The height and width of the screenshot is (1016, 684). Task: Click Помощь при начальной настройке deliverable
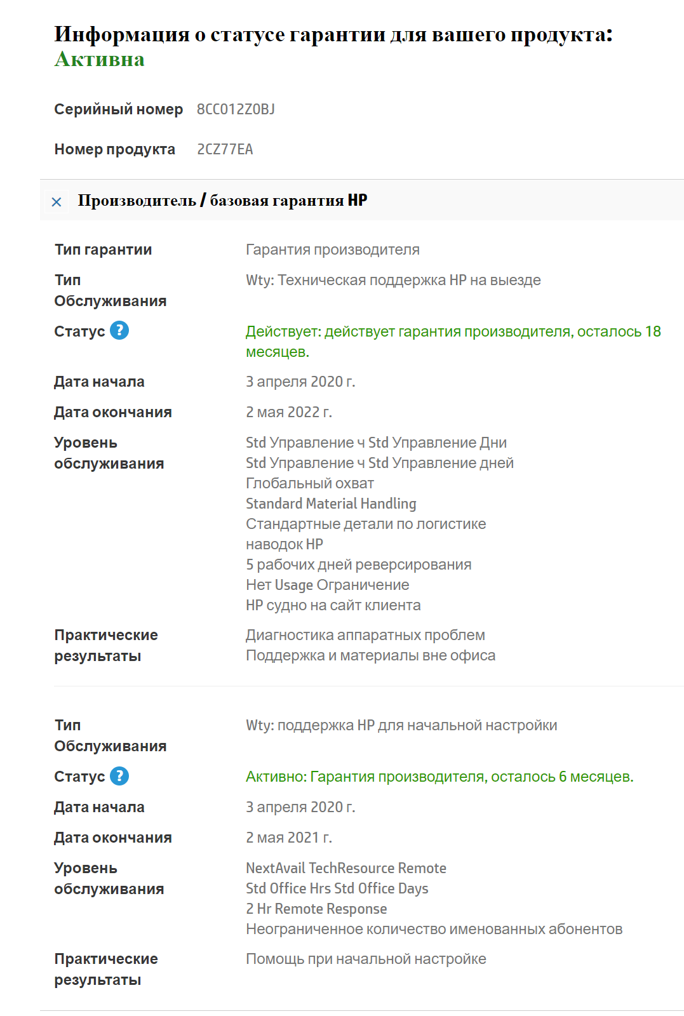pos(366,959)
